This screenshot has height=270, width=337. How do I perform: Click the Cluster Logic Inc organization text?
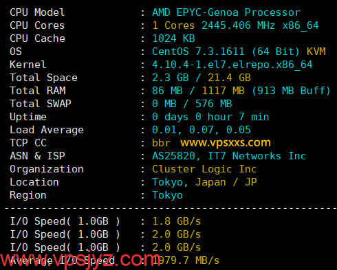click(x=204, y=169)
